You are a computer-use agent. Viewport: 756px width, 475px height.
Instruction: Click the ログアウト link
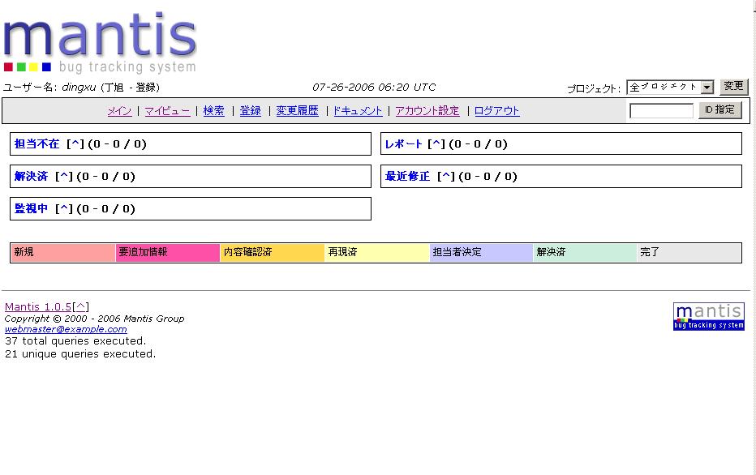[496, 111]
